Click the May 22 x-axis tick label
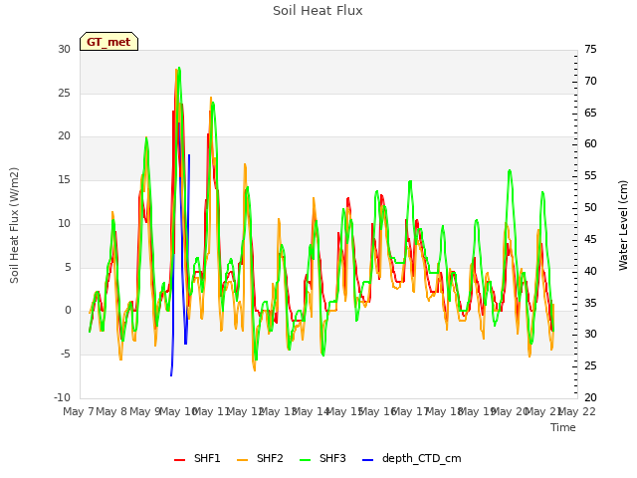 point(577,411)
